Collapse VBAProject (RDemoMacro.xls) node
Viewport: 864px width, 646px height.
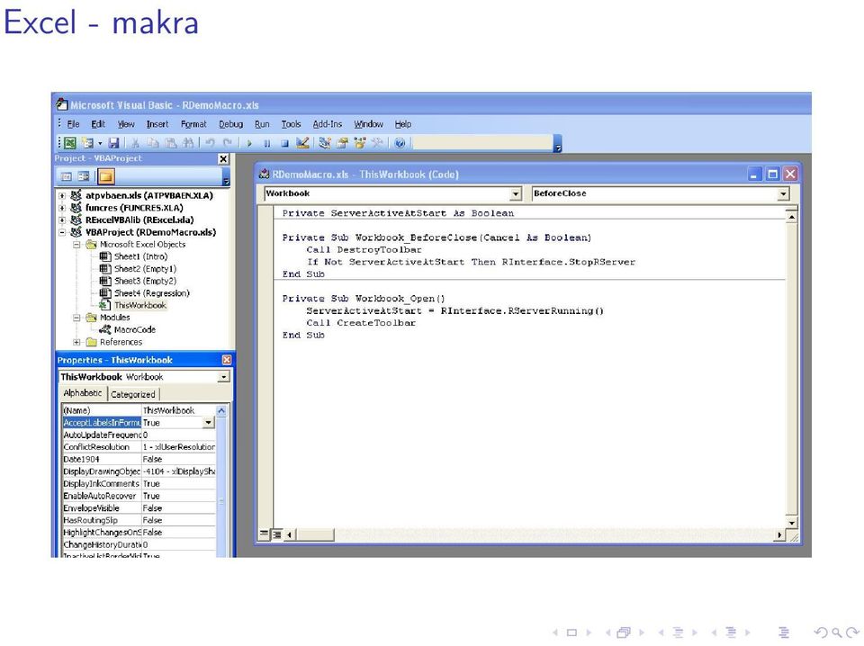(62, 232)
